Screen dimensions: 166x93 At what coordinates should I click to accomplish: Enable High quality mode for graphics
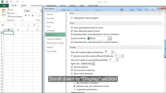(x=72, y=18)
